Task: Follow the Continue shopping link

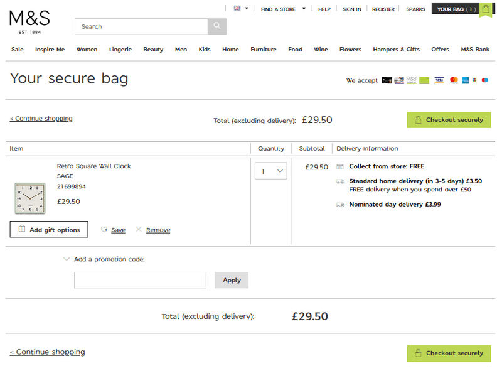Action: 41,118
